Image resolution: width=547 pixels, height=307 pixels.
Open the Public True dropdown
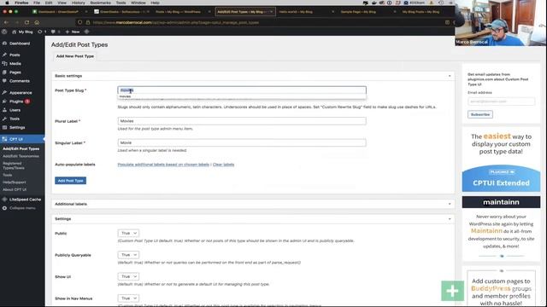click(128, 233)
